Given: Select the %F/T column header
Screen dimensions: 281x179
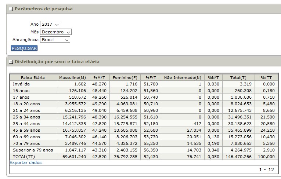Looking at the screenshot, I should tap(151, 77).
